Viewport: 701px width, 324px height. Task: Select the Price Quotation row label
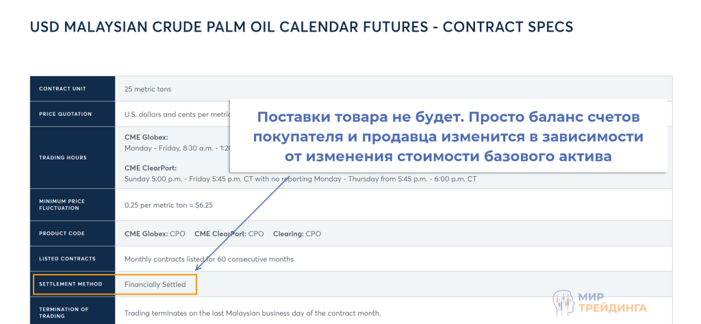65,114
